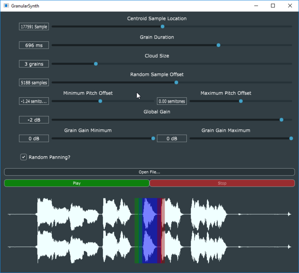Click the pink grain band in the waveform
The image size is (299, 273).
(x=163, y=231)
